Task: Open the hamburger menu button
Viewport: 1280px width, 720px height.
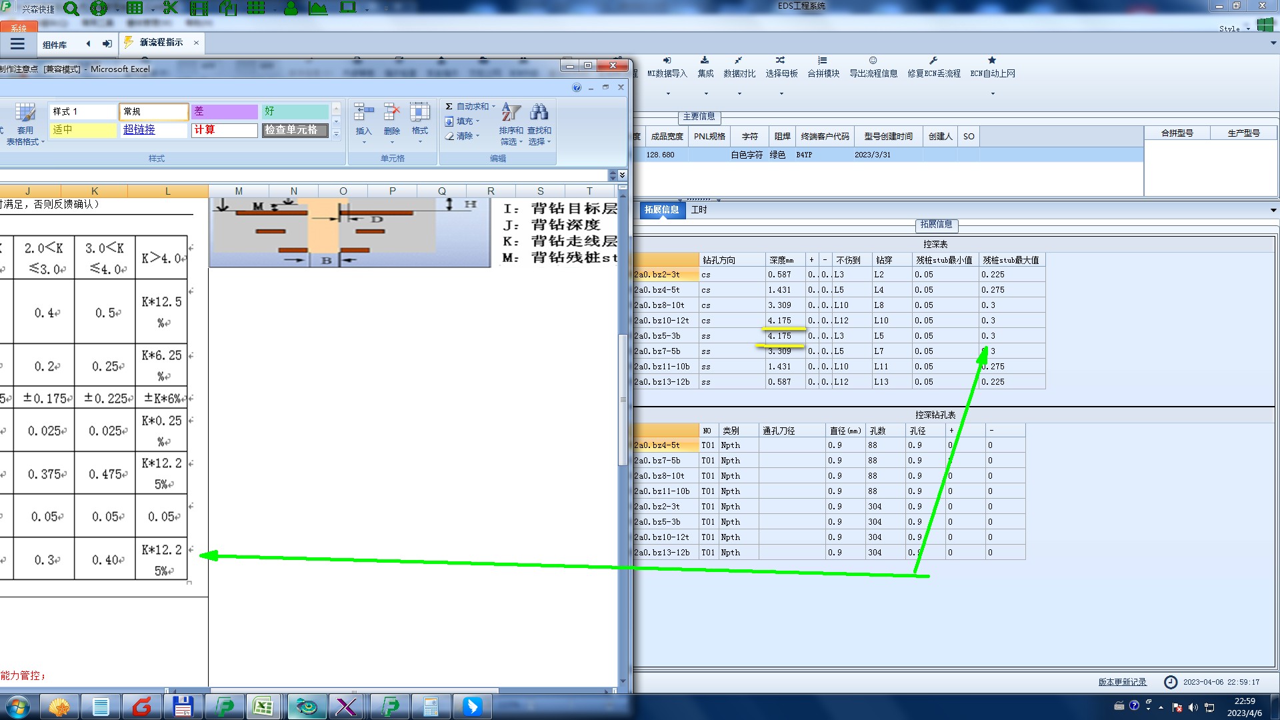Action: (x=17, y=44)
